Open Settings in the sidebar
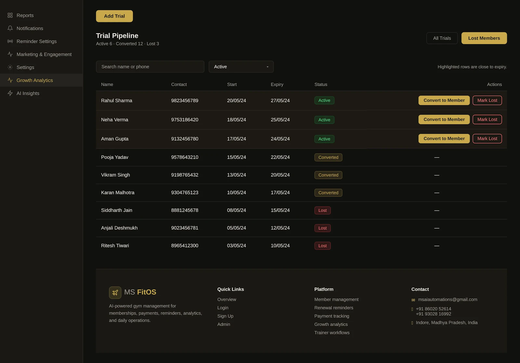 tap(41, 67)
